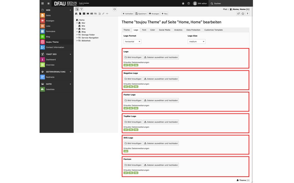Open the help question mark in top bar
The height and width of the screenshot is (183, 294).
pos(189,3)
